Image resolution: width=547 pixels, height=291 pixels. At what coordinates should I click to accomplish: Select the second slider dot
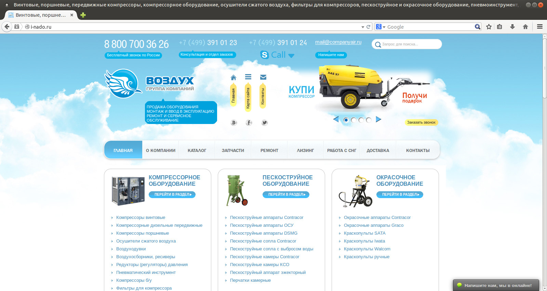click(353, 120)
